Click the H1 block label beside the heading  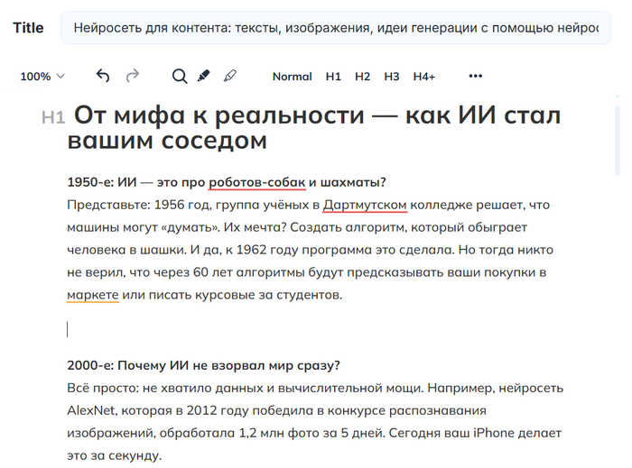click(x=53, y=117)
